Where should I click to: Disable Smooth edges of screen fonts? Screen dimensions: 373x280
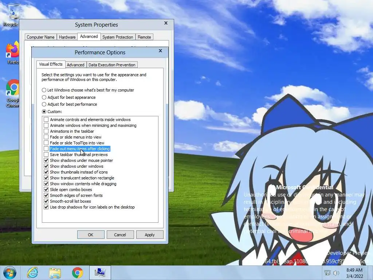[46, 195]
